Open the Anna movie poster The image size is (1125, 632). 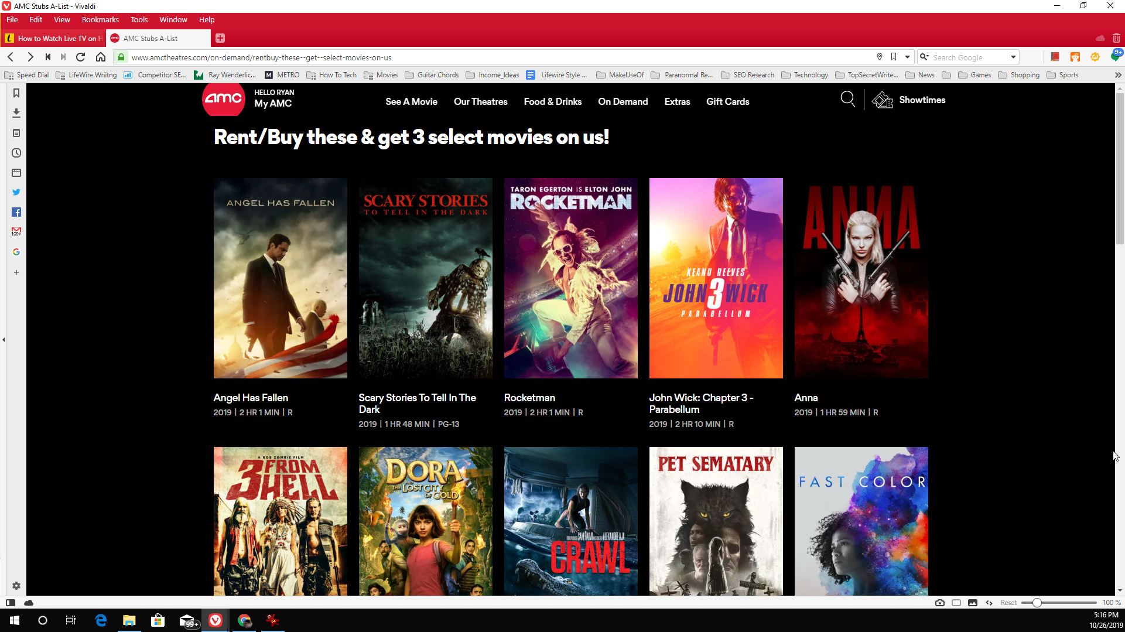pyautogui.click(x=861, y=278)
